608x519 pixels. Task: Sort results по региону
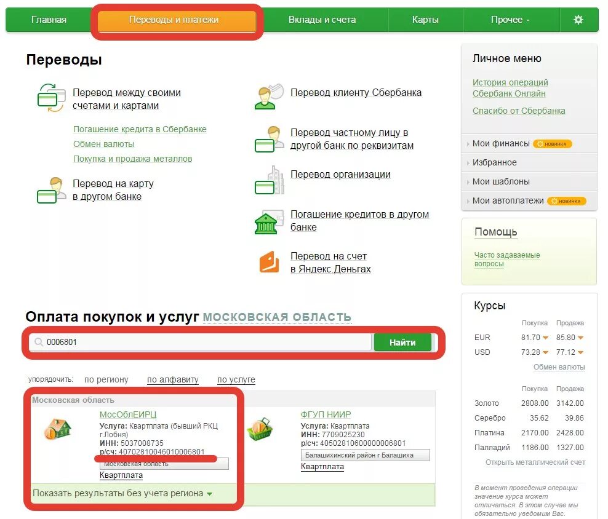coord(106,379)
